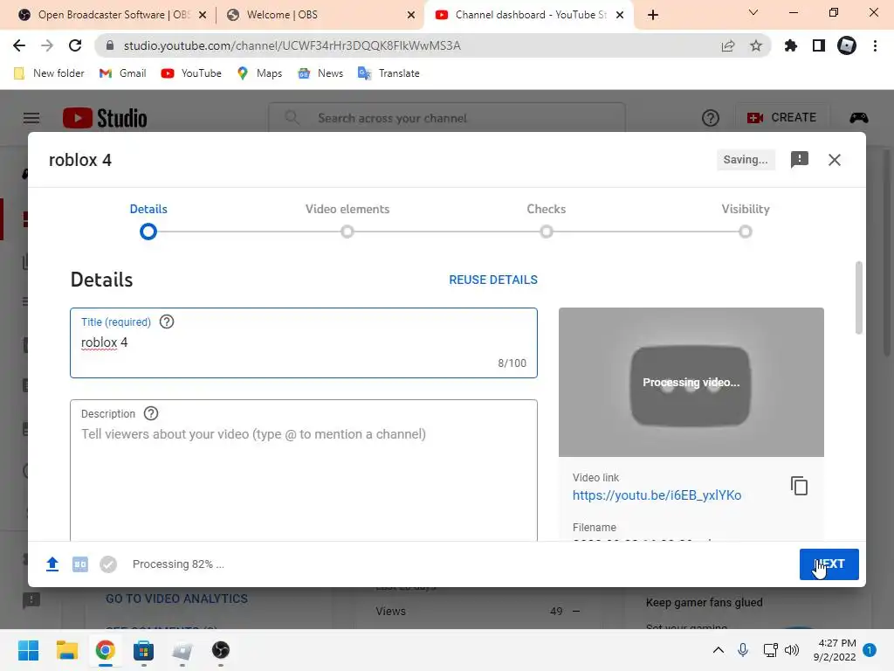The image size is (894, 671).
Task: Open Maps bookmark
Action: (x=259, y=73)
